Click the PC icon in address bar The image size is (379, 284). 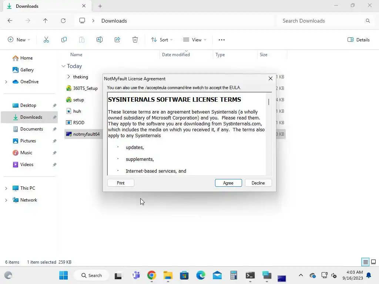point(82,21)
